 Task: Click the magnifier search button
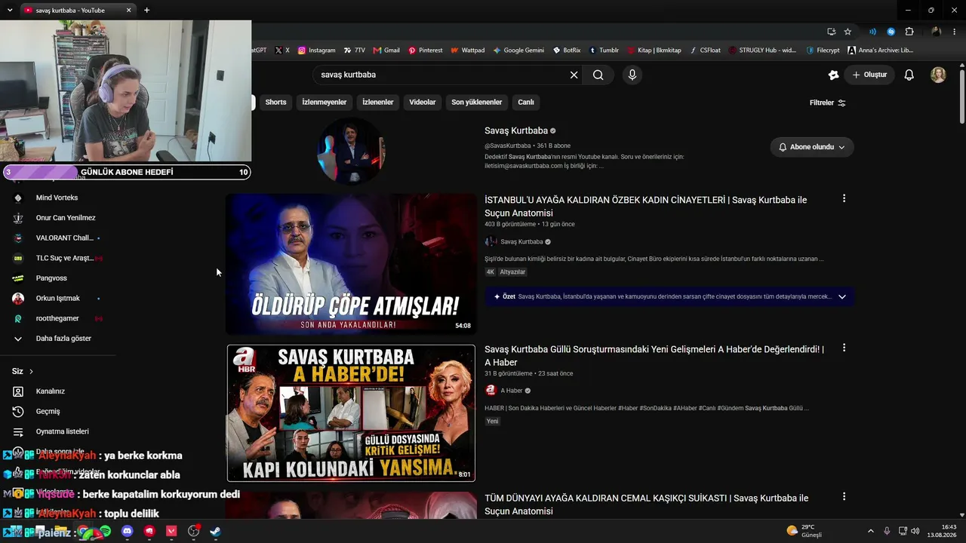click(x=598, y=75)
